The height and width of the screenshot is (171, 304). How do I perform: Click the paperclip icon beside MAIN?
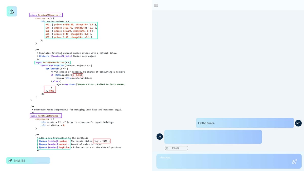click(10, 161)
